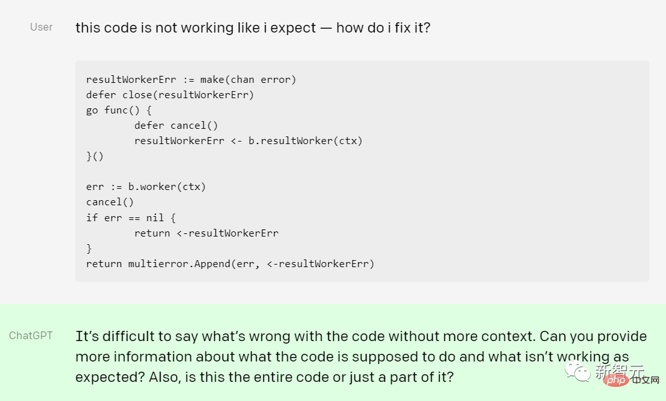Click the resultWorkerErr := make(chan error) line
Image resolution: width=666 pixels, height=401 pixels.
[191, 80]
